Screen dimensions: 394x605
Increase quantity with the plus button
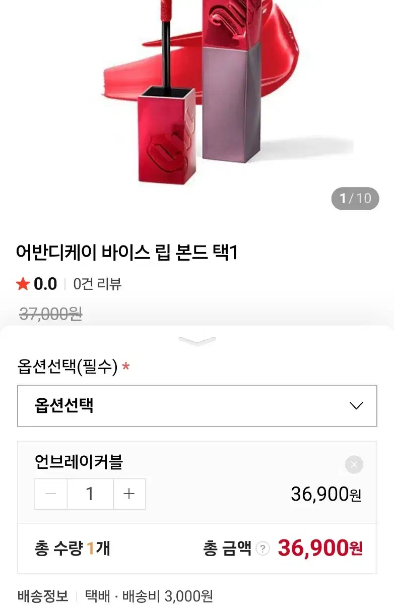pyautogui.click(x=129, y=494)
